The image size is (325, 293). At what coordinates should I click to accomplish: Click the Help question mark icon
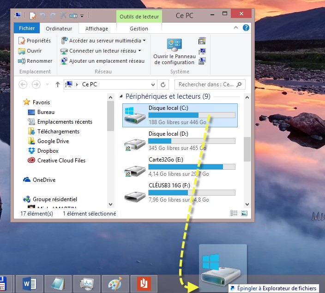tap(247, 28)
